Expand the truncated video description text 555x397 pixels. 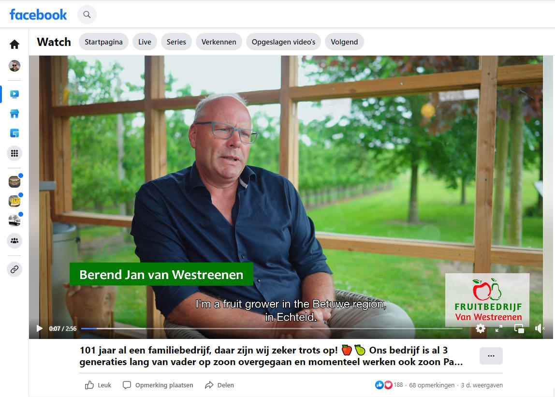(271, 356)
